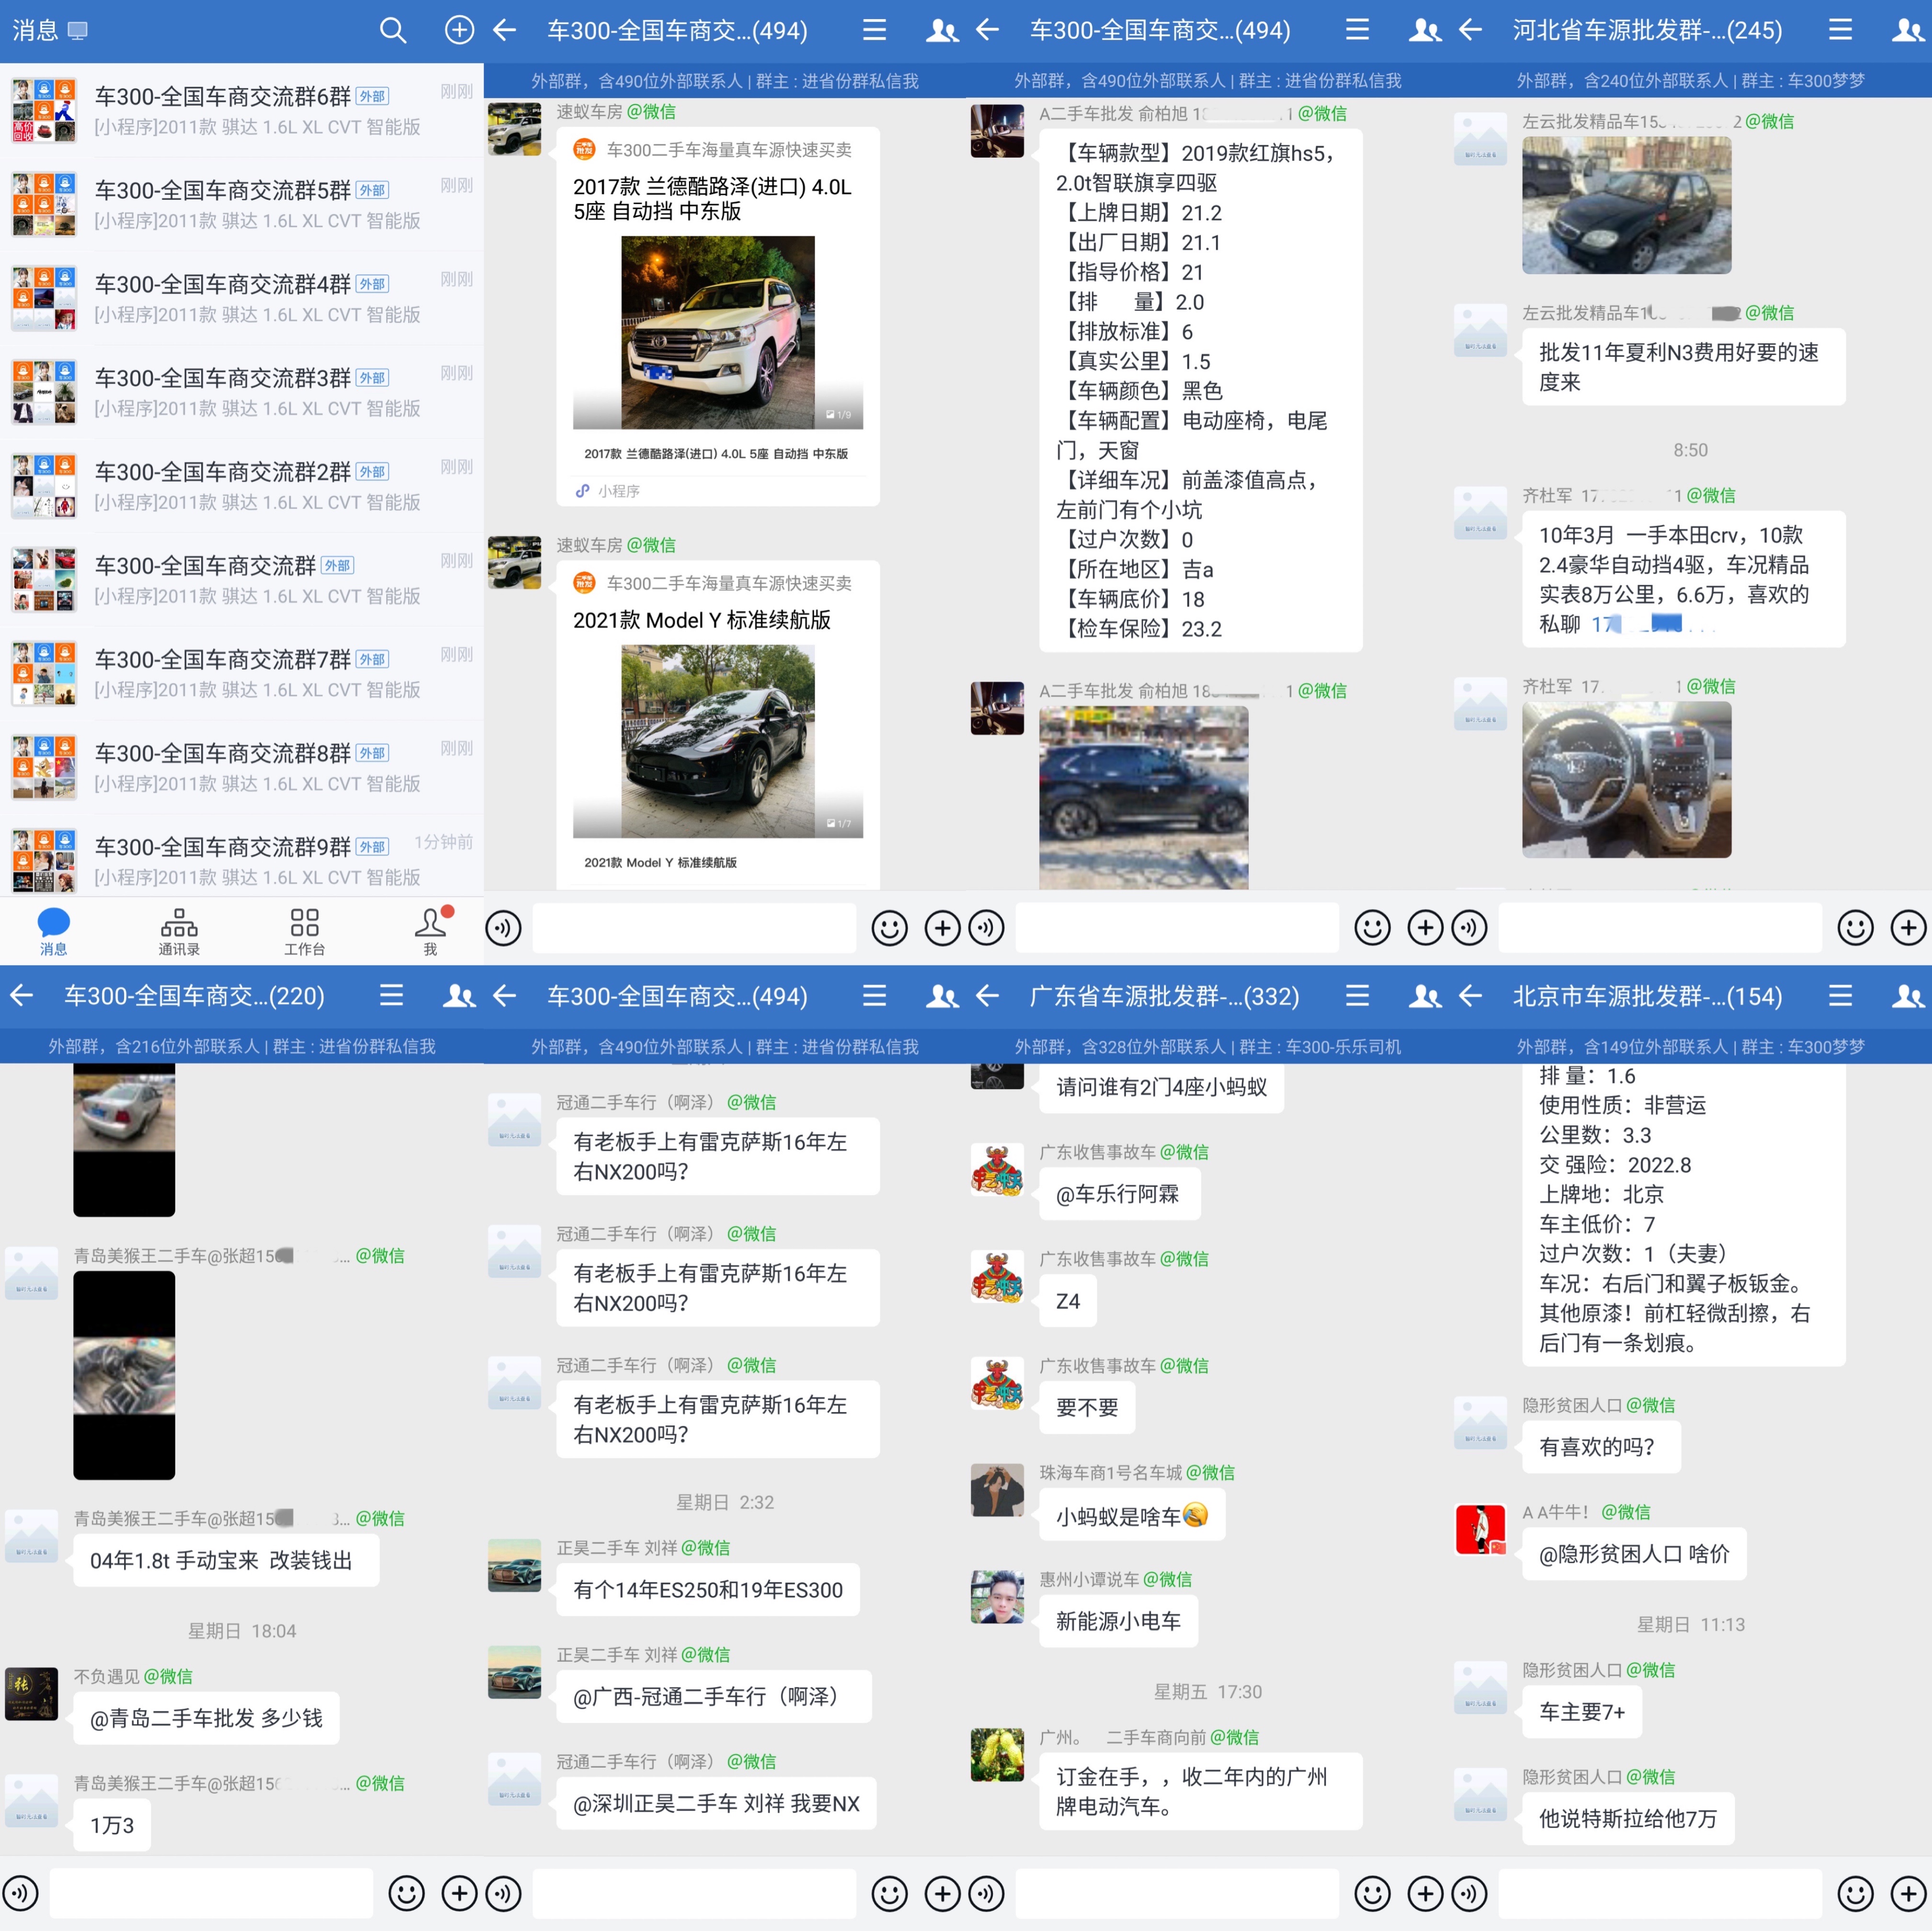Tap voice input icon in 广东省车源批发群 chat

(x=986, y=1893)
